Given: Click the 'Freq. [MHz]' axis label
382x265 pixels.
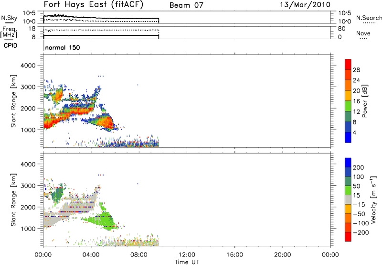Looking at the screenshot, I should (x=9, y=32).
